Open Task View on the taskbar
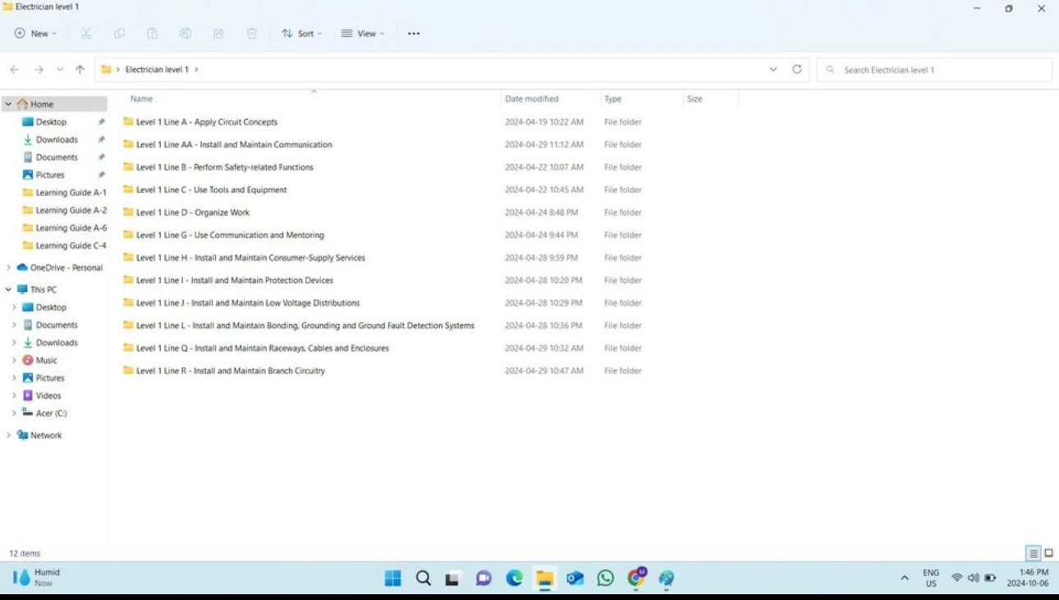This screenshot has height=600, width=1059. pyautogui.click(x=452, y=578)
